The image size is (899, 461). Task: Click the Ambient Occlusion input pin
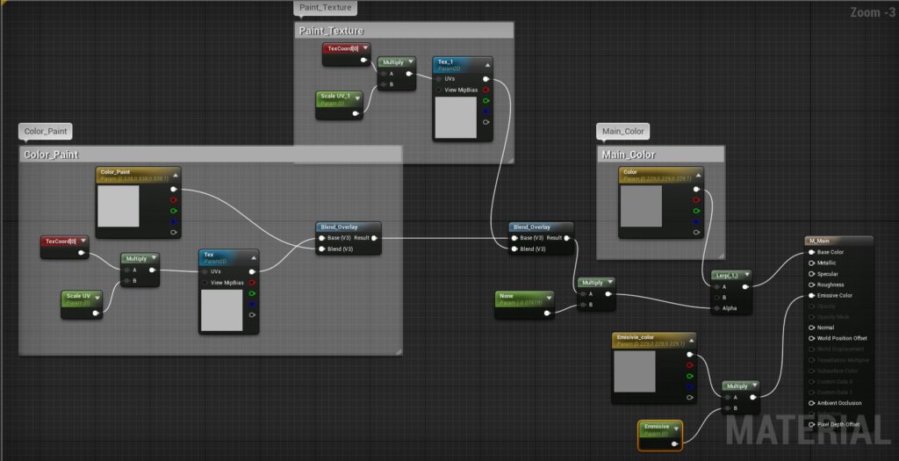pyautogui.click(x=811, y=403)
